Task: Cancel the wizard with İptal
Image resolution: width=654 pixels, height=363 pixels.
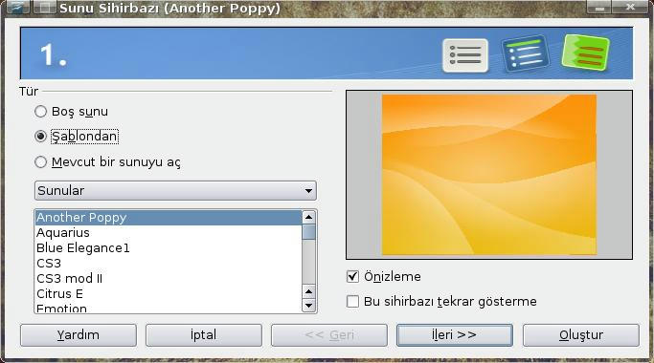Action: 204,335
